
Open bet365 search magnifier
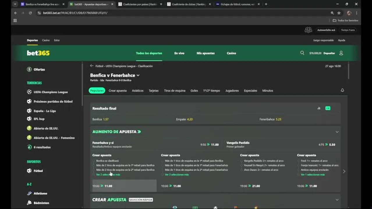pyautogui.click(x=302, y=53)
